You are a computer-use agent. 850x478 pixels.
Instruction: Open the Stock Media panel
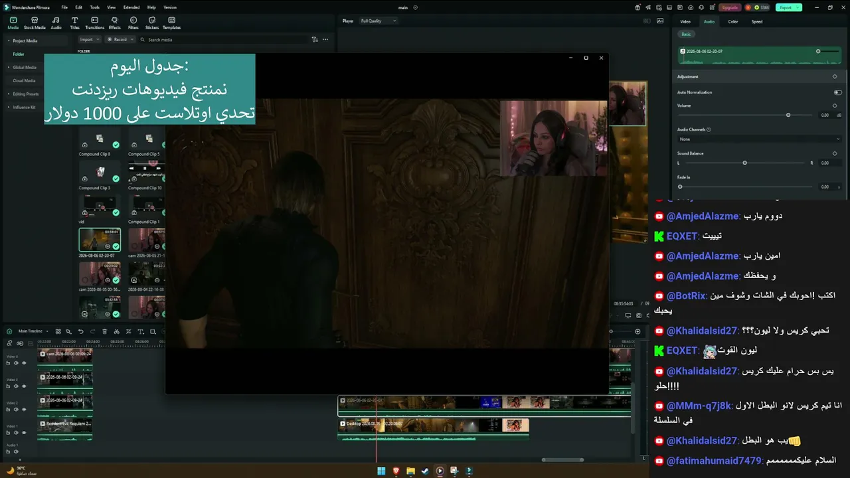[35, 23]
